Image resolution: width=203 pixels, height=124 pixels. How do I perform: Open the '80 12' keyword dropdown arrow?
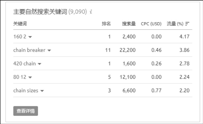30,77
